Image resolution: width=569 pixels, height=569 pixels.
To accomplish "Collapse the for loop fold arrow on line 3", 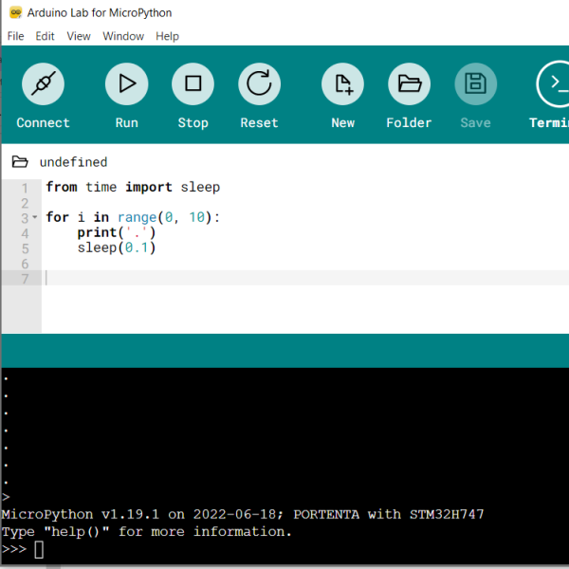I will click(35, 218).
